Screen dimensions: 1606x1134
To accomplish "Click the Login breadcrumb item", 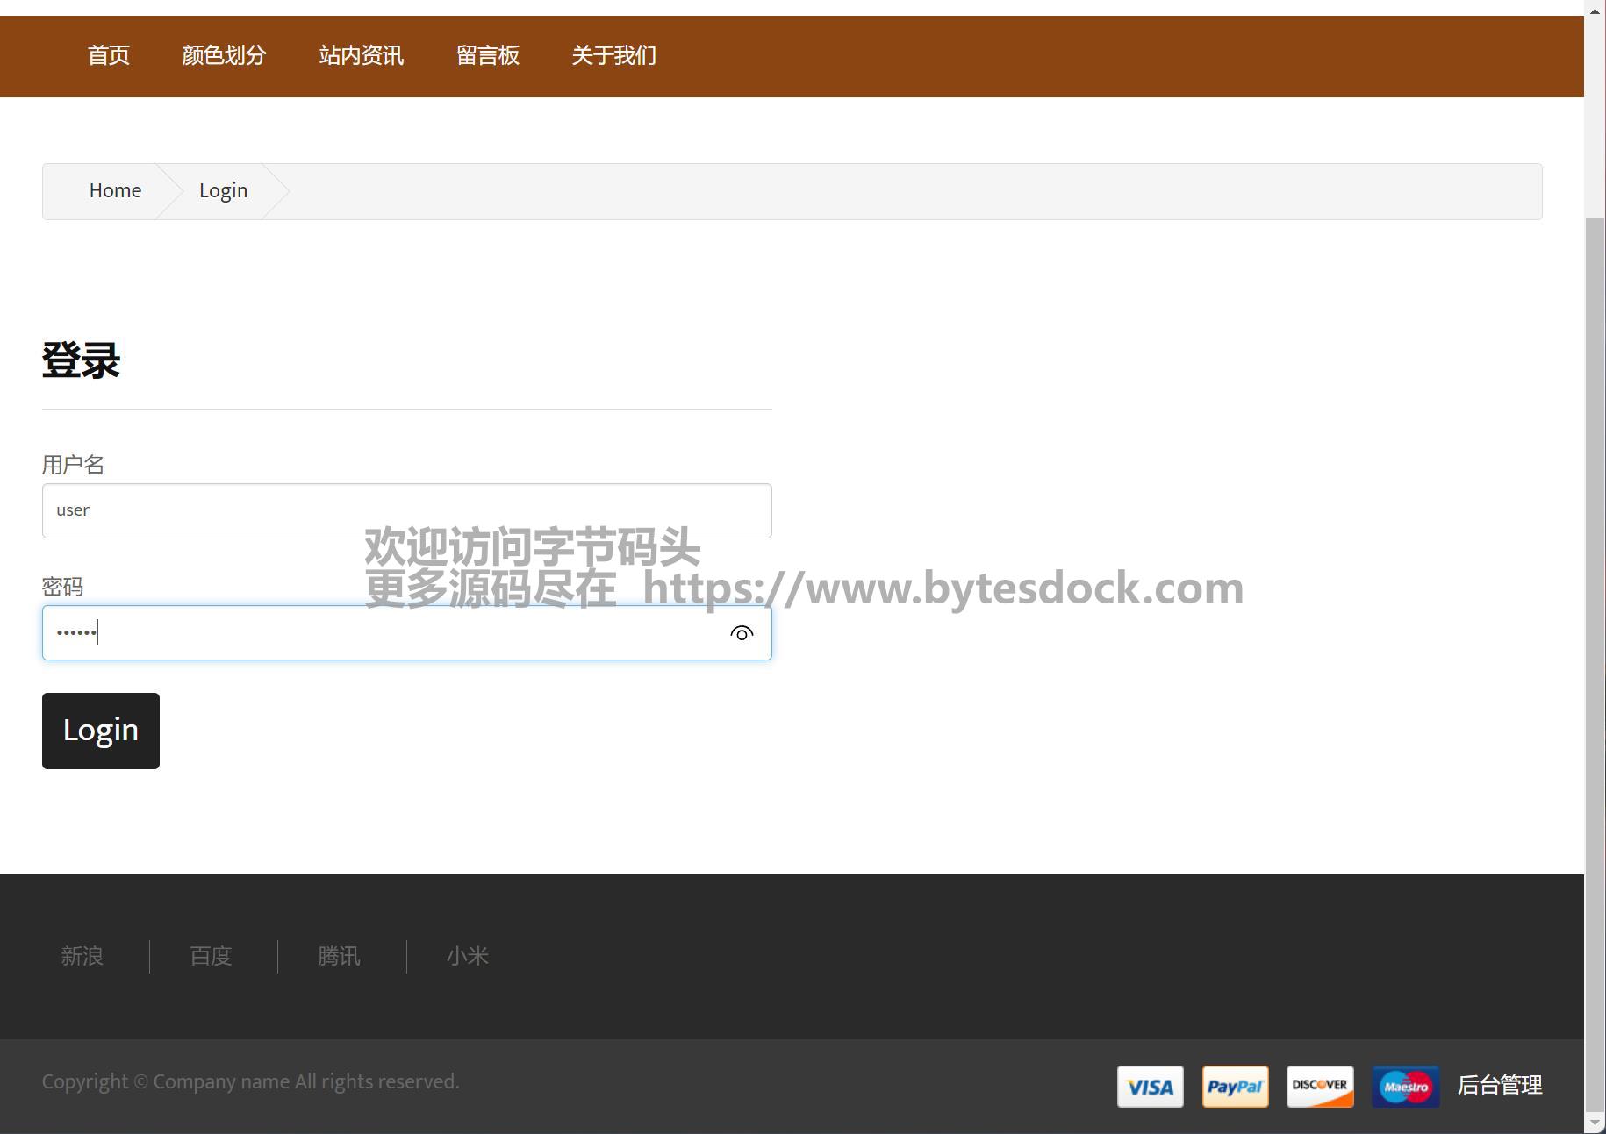I will [223, 191].
